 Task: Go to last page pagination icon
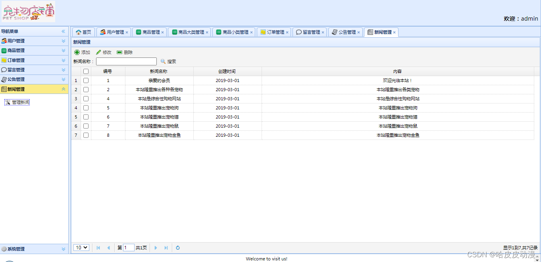[166, 248]
